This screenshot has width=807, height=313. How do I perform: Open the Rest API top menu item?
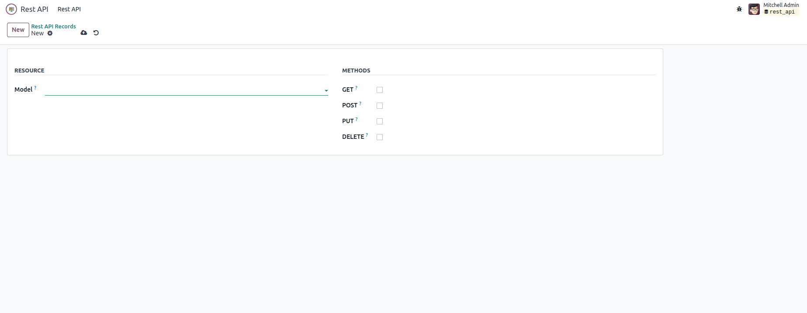(x=69, y=9)
